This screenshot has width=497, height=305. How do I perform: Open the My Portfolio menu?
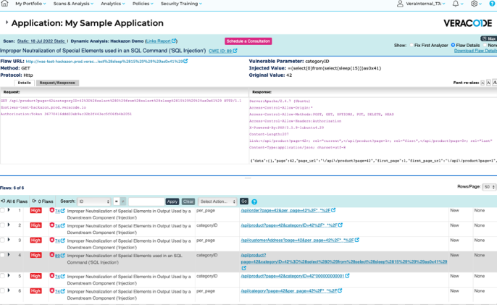pos(30,4)
